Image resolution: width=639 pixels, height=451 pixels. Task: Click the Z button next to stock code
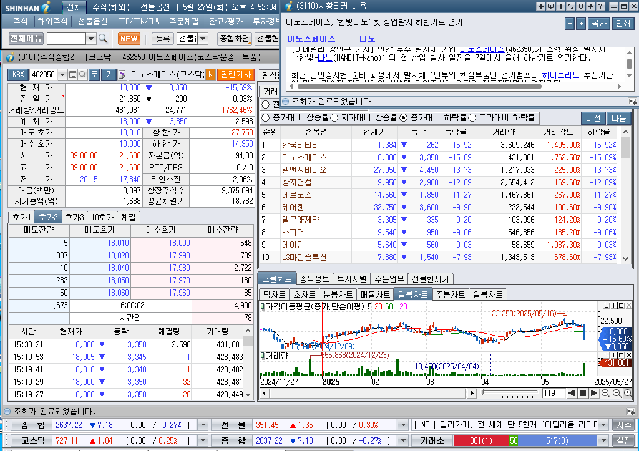(109, 75)
